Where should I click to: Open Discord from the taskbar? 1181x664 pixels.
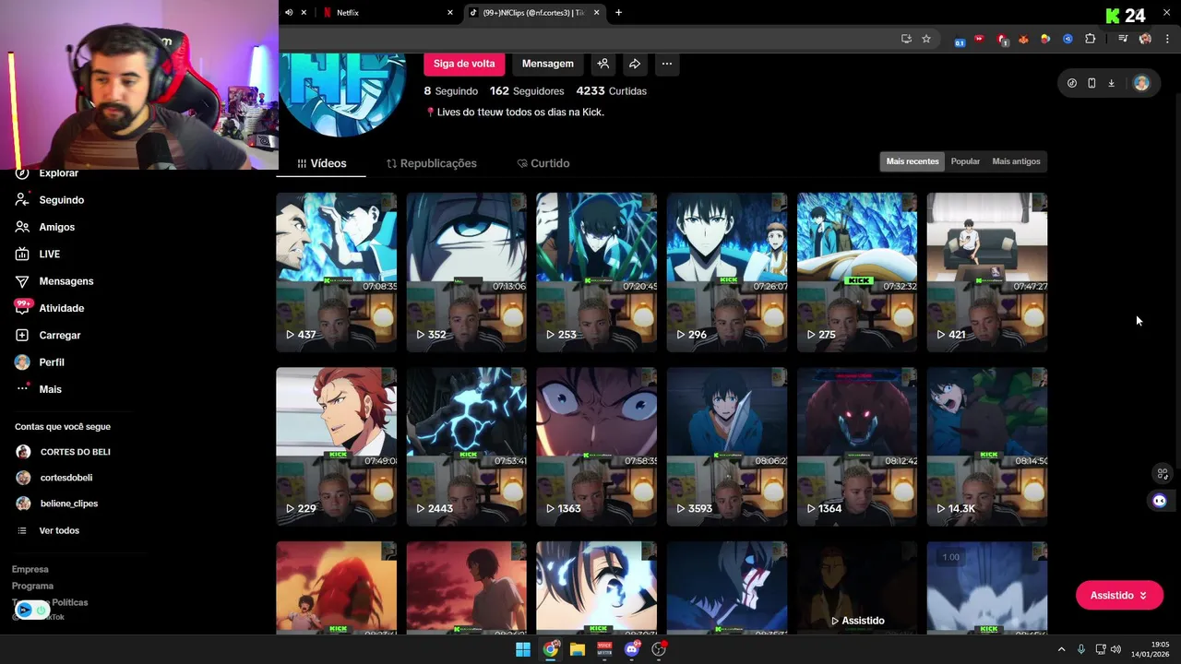632,649
